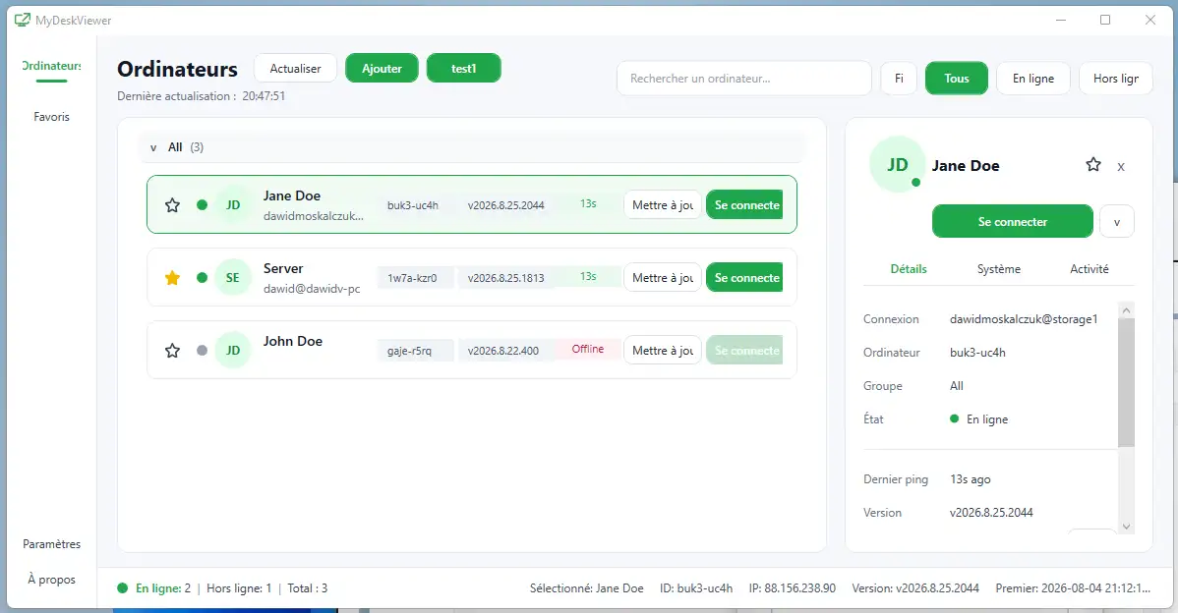Click disabled Se connecter in John Doe row

pos(744,351)
